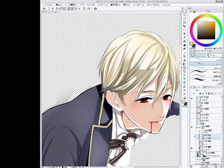224x168 pixels.
Task: Select the Auto select wand tool
Action: coord(184,34)
